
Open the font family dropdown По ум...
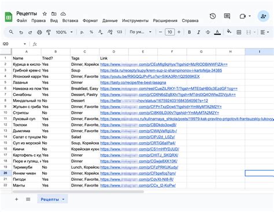(140, 32)
